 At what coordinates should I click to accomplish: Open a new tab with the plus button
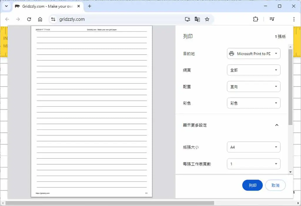click(89, 6)
